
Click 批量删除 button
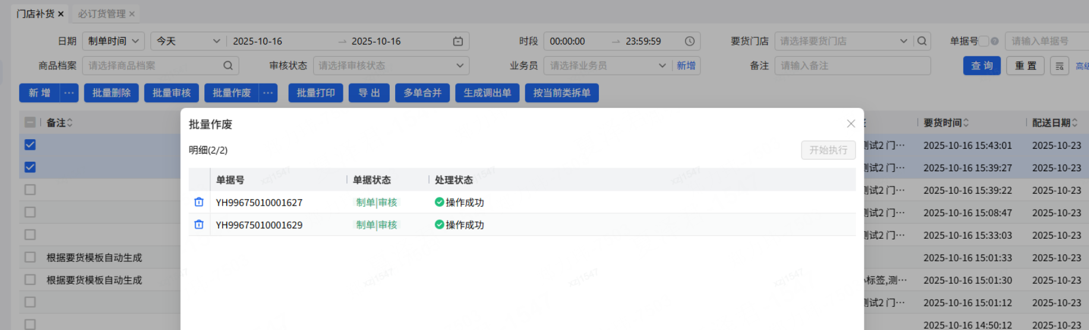coord(111,93)
